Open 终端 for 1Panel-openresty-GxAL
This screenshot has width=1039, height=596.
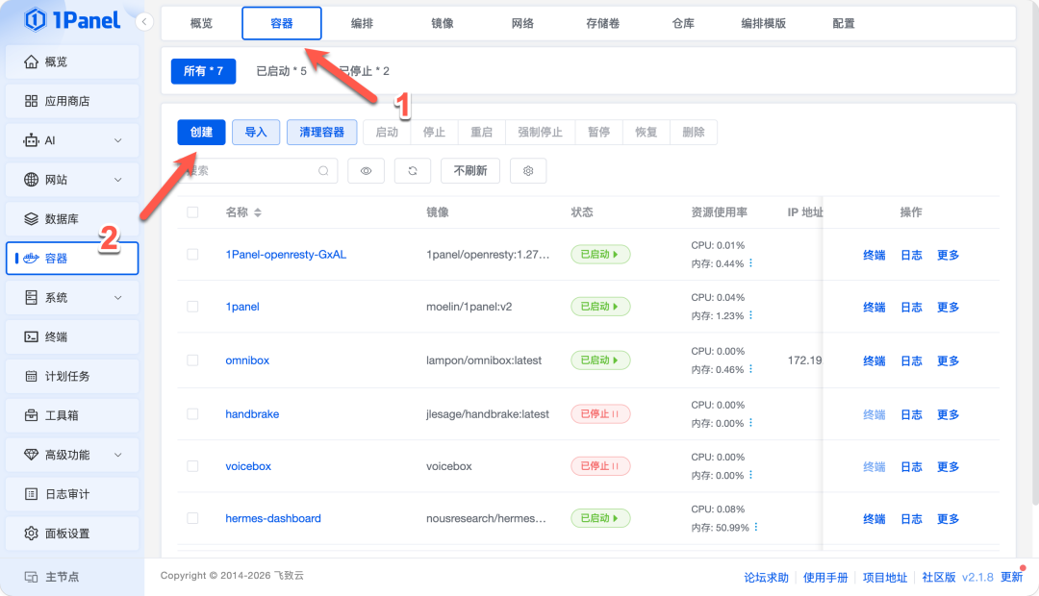tap(874, 255)
